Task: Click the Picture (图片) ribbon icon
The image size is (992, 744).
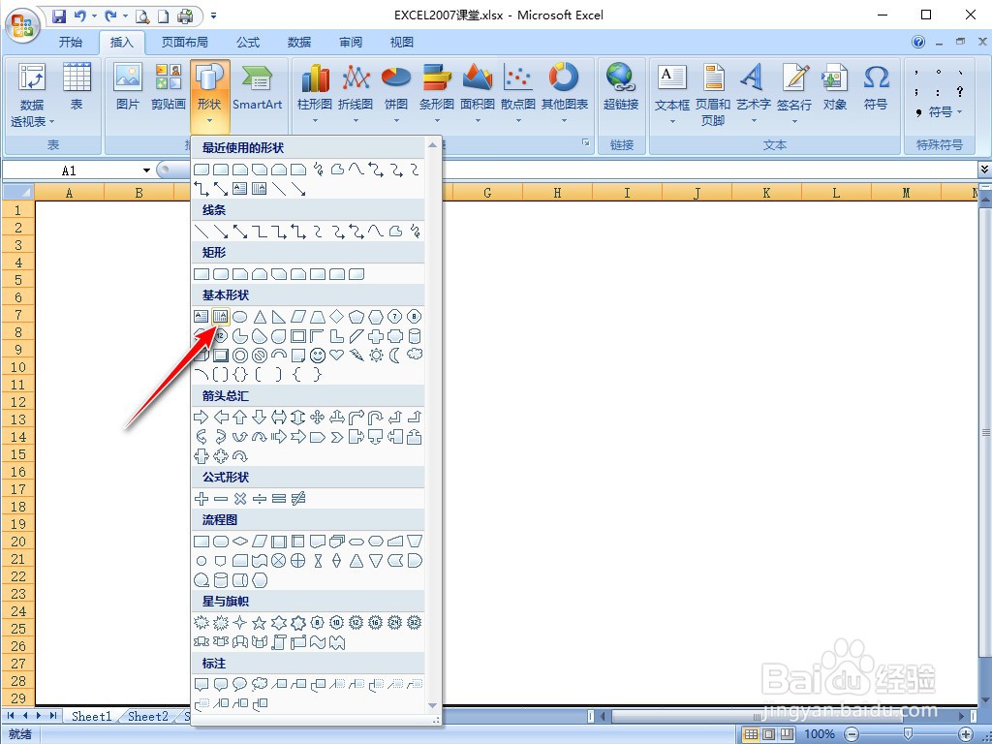Action: click(x=128, y=87)
